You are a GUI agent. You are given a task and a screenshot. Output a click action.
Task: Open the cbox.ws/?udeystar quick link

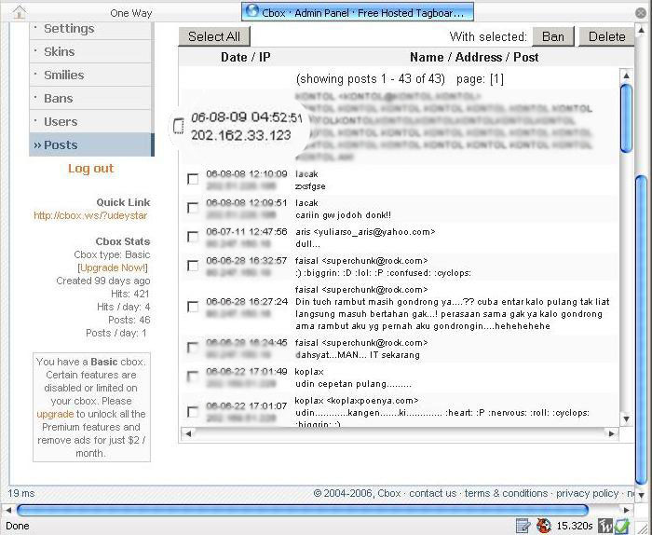coord(90,215)
